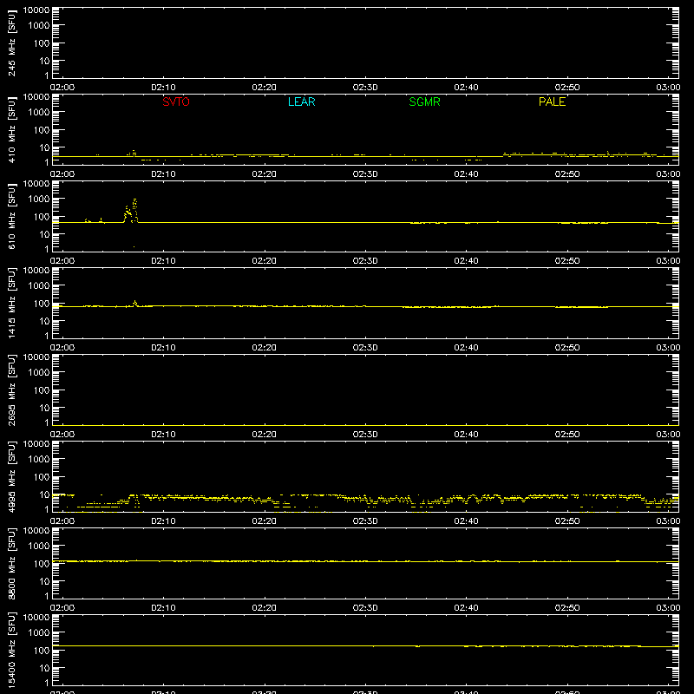Click 03:00 tick label under 610 MHz panel
The height and width of the screenshot is (694, 694).
[668, 261]
